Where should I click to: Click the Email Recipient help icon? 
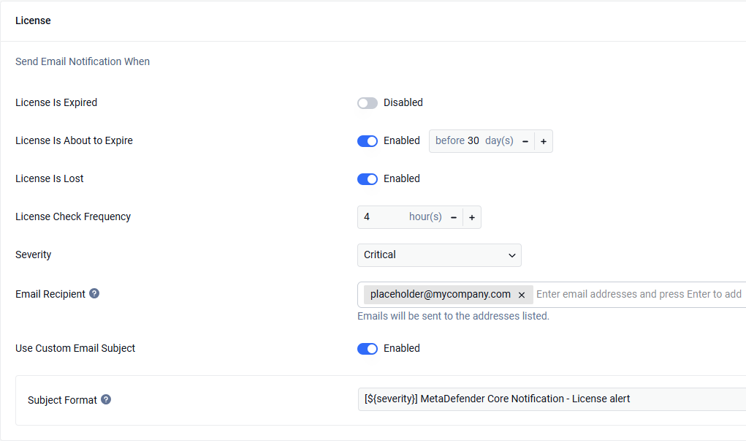[x=94, y=293]
